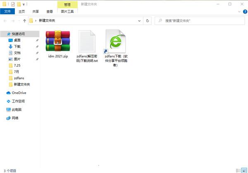Unpin 图片 using its pin icon
Viewport: 248px width, 173px height.
pos(37,59)
